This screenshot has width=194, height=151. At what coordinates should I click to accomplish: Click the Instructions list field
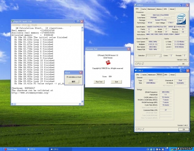click(166, 34)
